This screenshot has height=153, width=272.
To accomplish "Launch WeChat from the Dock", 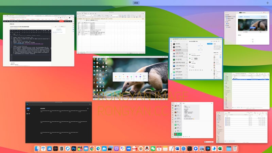I will click(153, 149).
